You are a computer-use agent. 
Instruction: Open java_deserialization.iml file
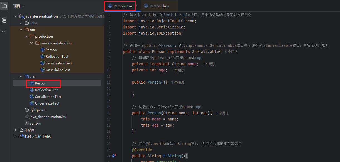click(48, 117)
